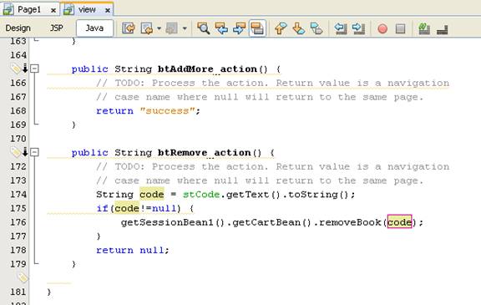This screenshot has width=481, height=305.
Task: Click the hint icon beside btAddMore_action line
Action: click(x=15, y=69)
